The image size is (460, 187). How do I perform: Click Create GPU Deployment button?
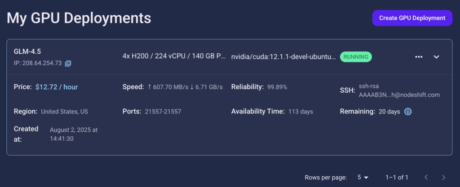click(x=412, y=18)
